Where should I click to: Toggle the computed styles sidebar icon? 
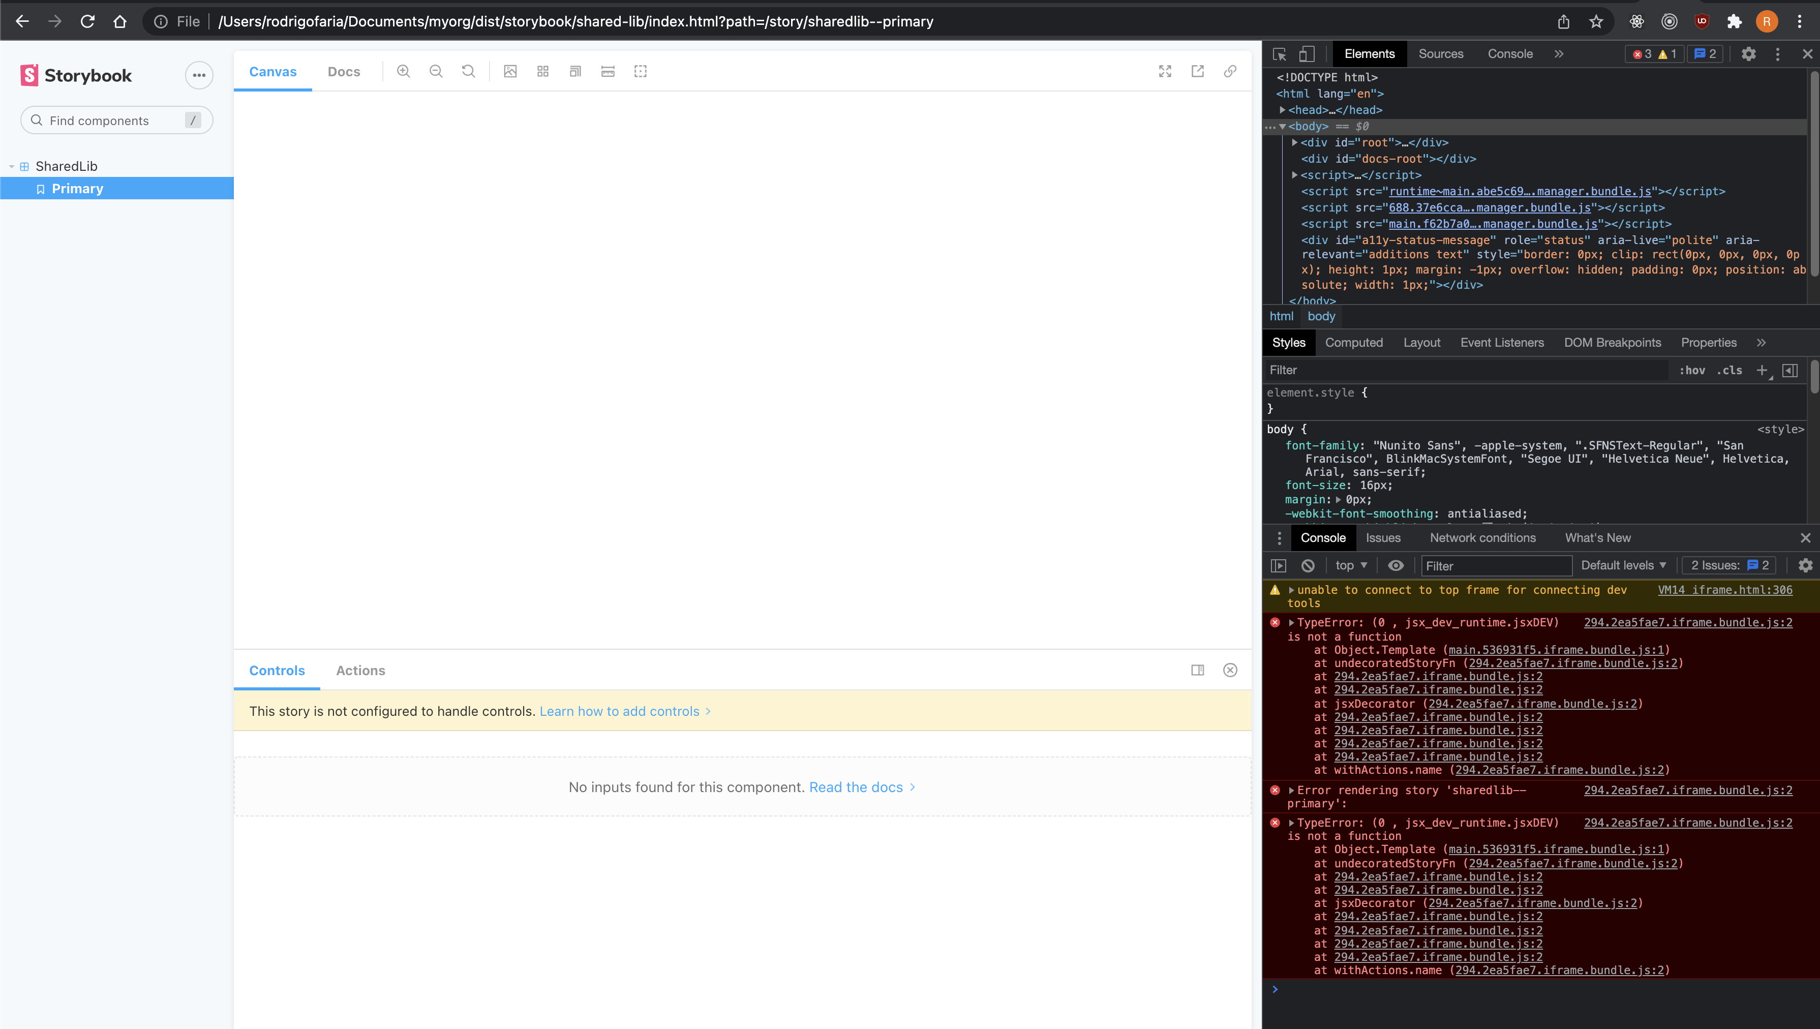tap(1789, 370)
